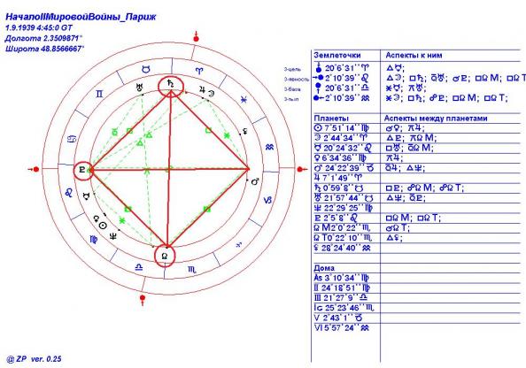Click the Uranus glyph near Taurus sector
The height and width of the screenshot is (368, 526).
(139, 88)
